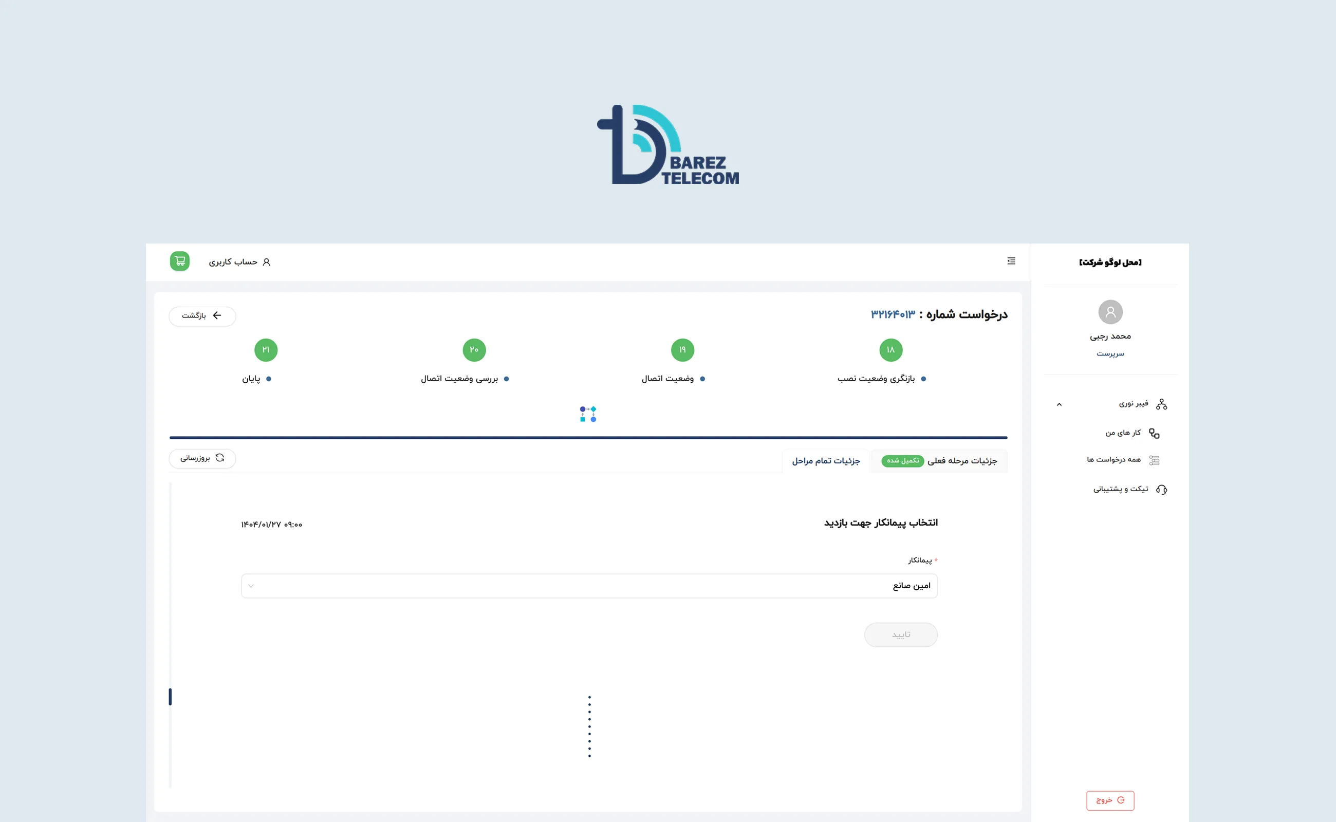The image size is (1336, 822).
Task: Collapse the فیبر نوری menu chevron
Action: tap(1059, 404)
